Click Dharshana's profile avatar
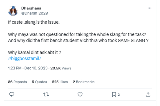 click(13, 11)
